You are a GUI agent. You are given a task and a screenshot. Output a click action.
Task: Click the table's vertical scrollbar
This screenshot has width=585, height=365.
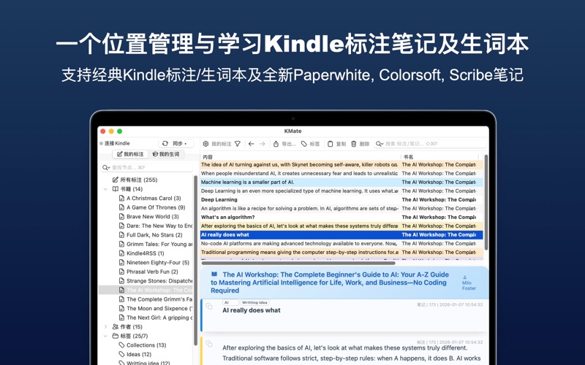click(486, 202)
